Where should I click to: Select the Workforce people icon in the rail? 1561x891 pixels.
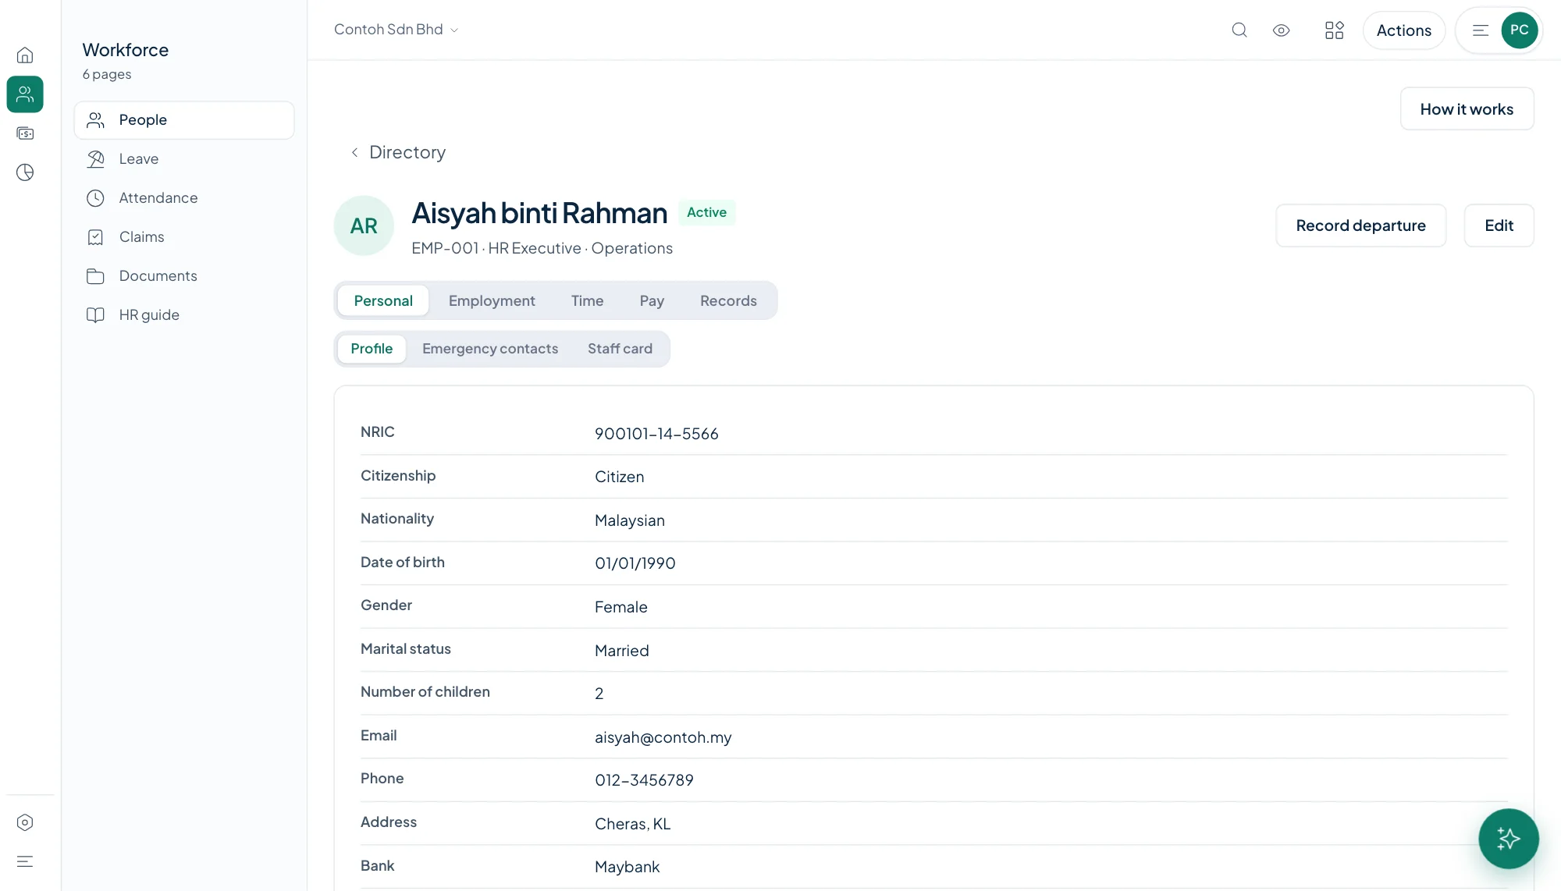point(25,94)
